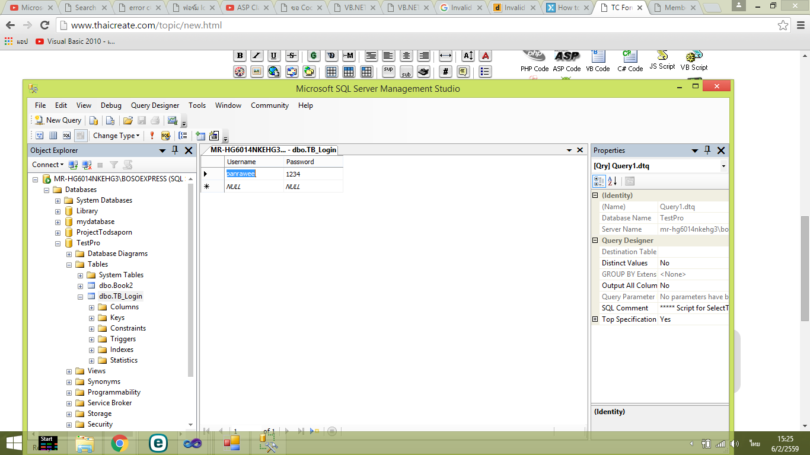Click the Database Engine Query icon
The image size is (810, 455).
coord(94,120)
